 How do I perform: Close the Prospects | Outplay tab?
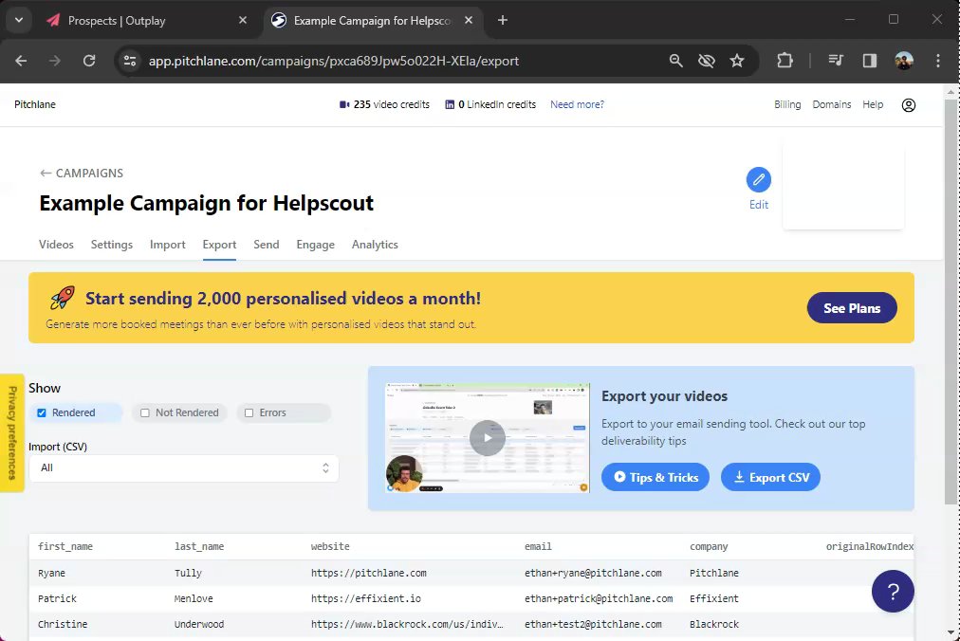tap(243, 20)
